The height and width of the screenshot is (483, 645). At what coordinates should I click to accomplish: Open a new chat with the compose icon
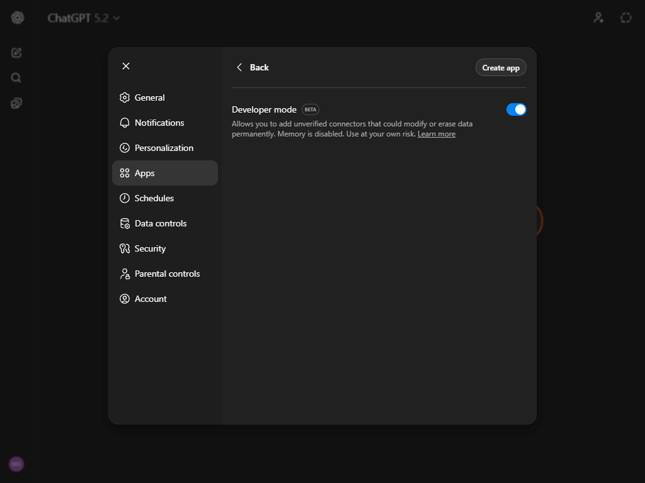pyautogui.click(x=16, y=53)
